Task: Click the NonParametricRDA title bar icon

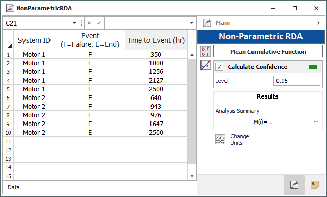Action: [x=10, y=8]
